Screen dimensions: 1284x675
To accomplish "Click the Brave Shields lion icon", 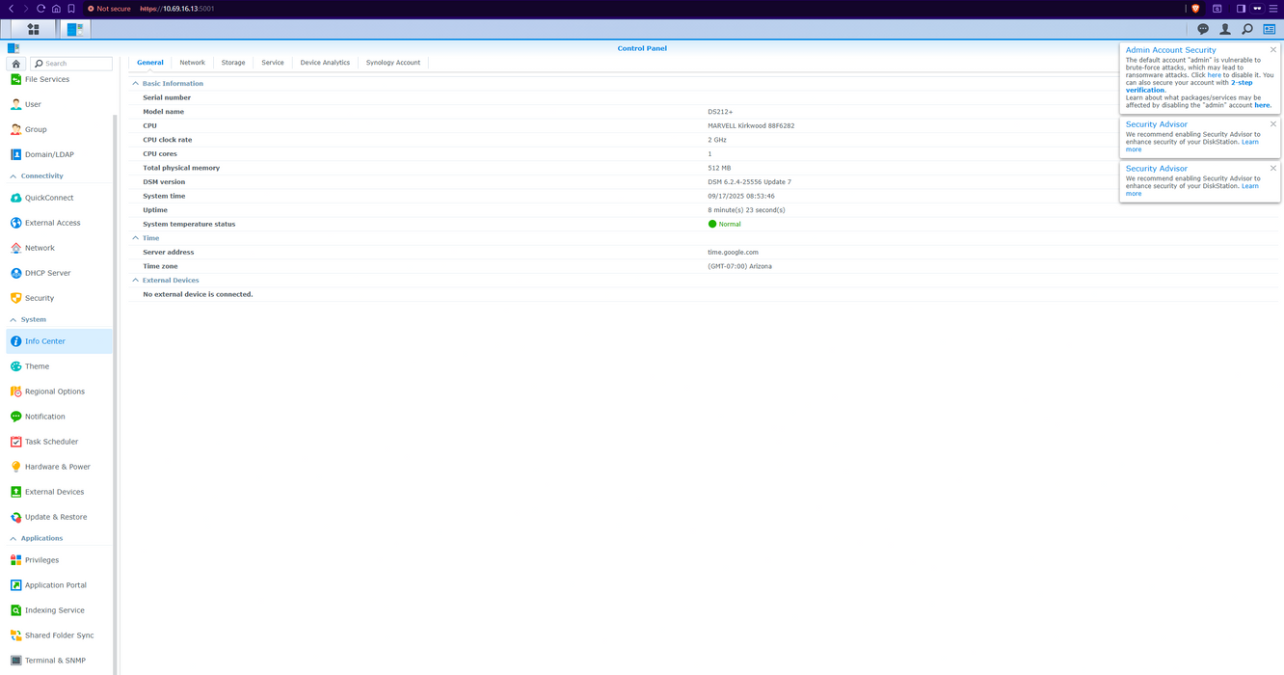I will click(x=1195, y=9).
